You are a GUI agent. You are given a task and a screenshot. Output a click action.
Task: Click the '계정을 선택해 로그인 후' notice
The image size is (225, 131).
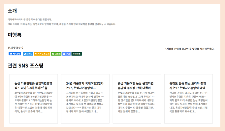click(x=190, y=49)
